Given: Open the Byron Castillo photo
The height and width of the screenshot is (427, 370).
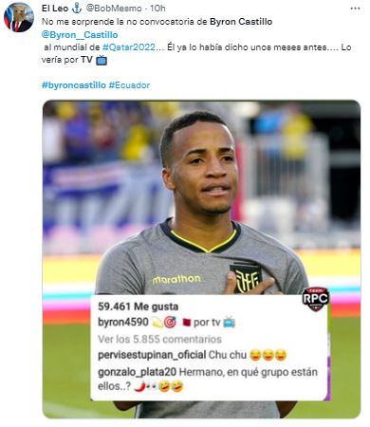Looking at the screenshot, I should pyautogui.click(x=201, y=259).
